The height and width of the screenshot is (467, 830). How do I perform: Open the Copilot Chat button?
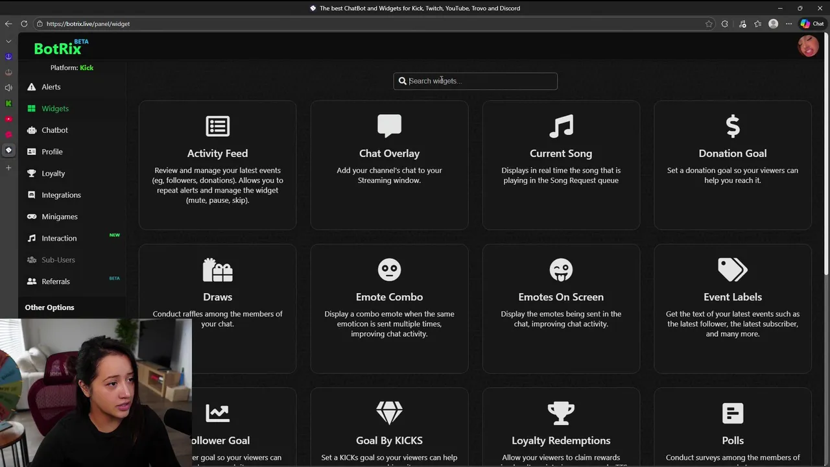coord(812,24)
